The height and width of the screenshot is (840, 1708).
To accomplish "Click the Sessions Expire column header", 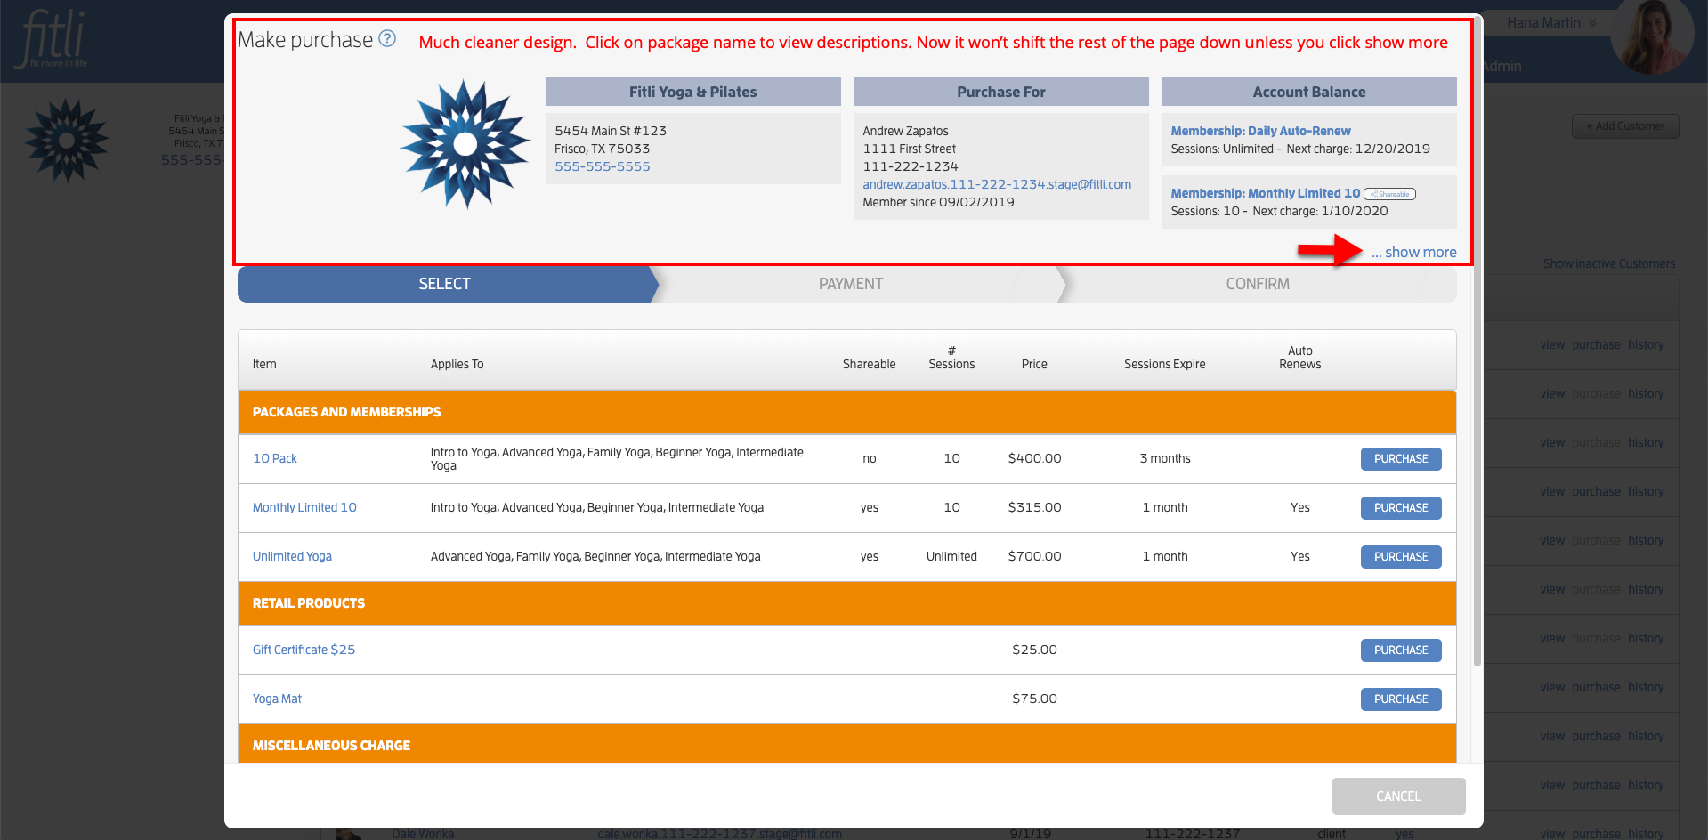I will point(1164,364).
